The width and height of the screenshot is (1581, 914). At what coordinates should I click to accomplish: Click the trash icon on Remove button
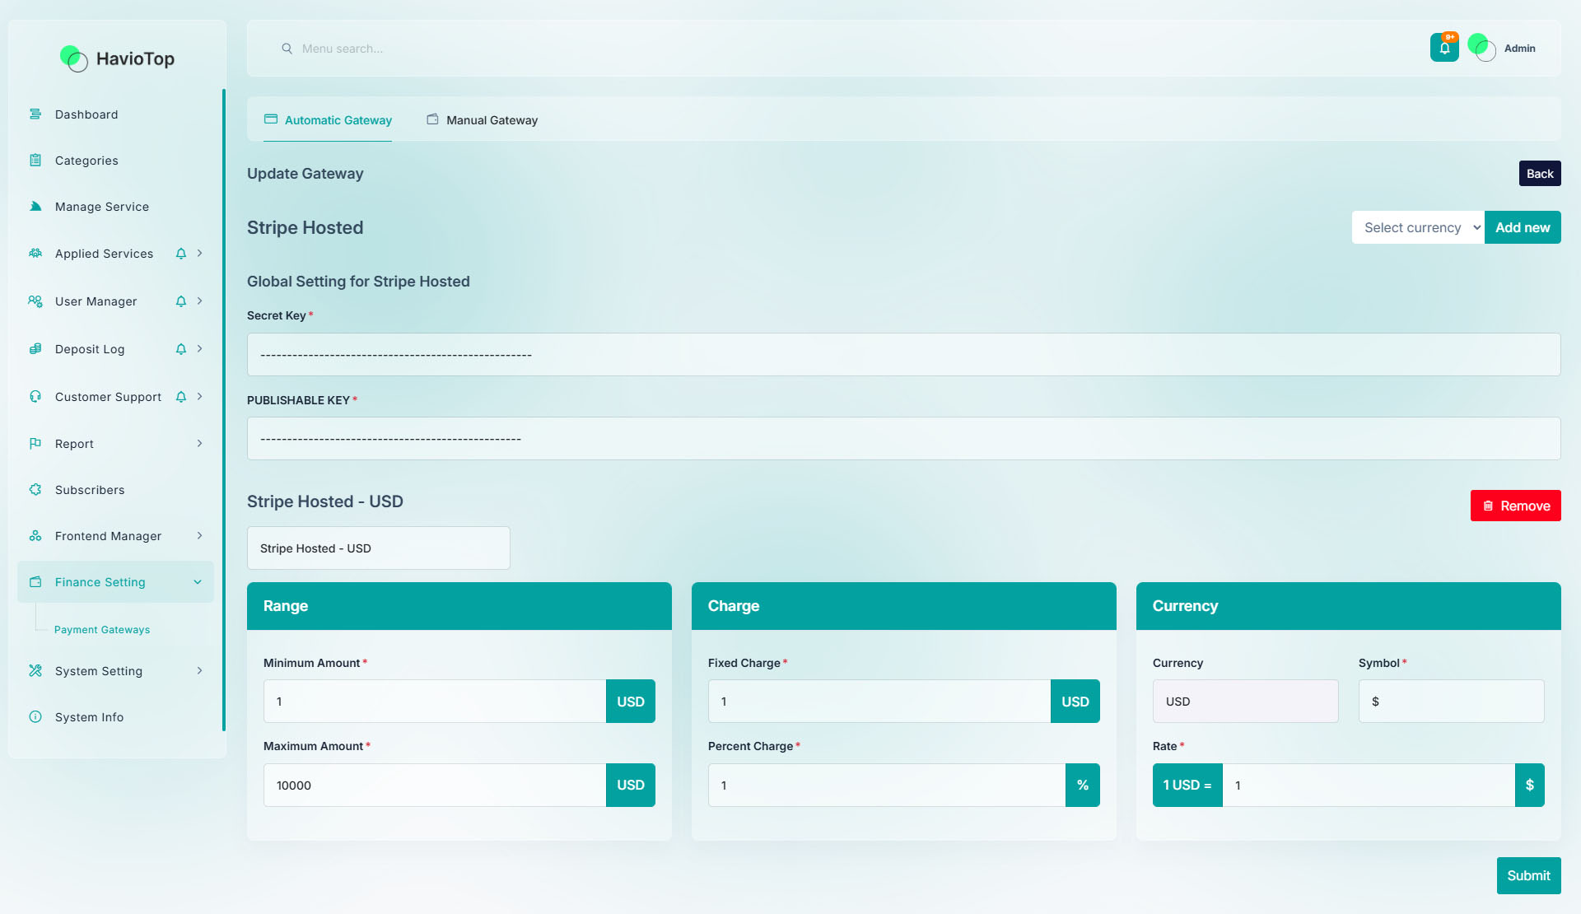pos(1488,506)
